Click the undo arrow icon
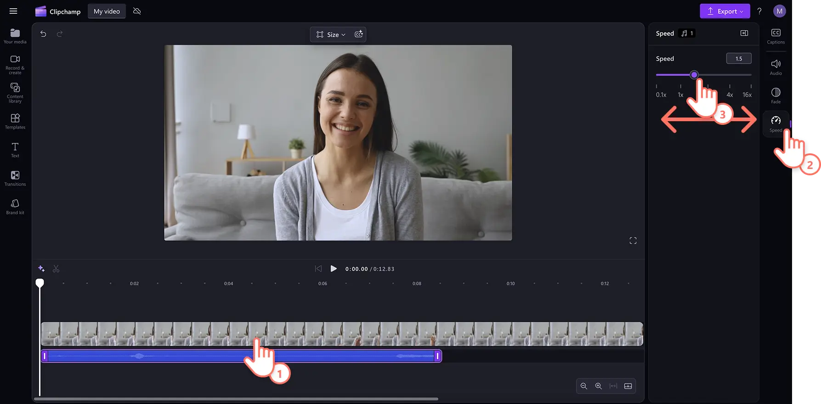This screenshot has width=821, height=404. 43,34
